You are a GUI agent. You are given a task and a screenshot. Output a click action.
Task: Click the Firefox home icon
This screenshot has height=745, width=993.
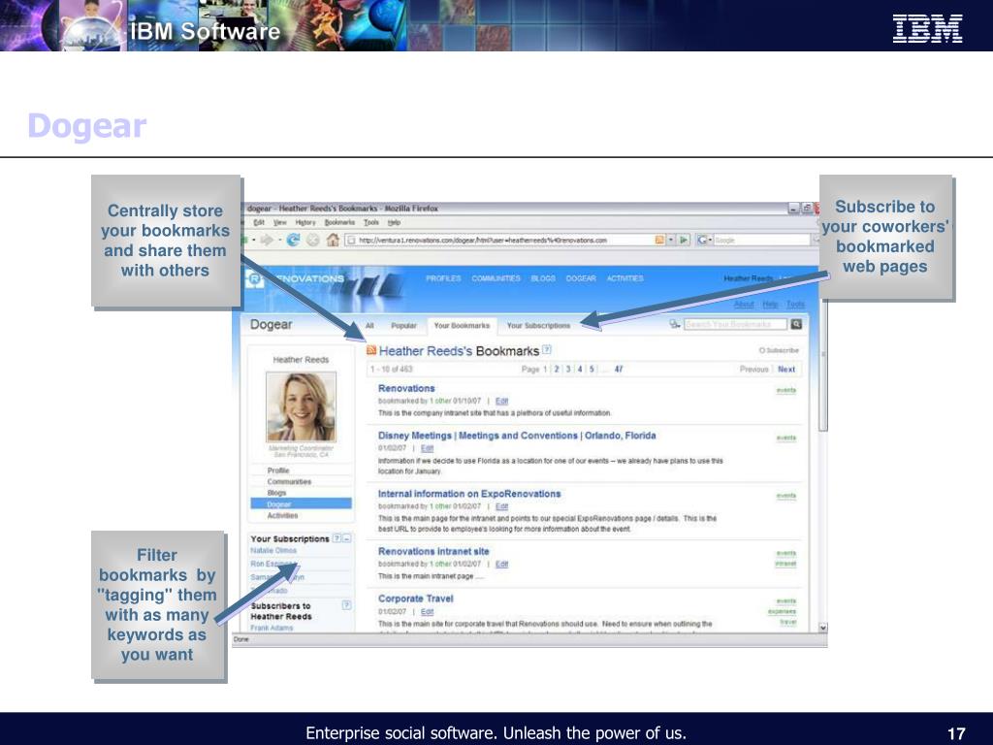pos(333,241)
